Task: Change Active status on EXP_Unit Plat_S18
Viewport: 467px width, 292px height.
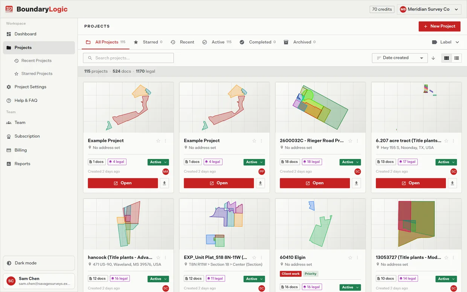Action: [x=254, y=279]
